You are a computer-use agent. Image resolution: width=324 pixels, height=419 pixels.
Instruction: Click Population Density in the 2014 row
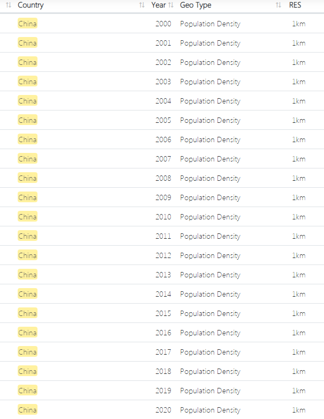pyautogui.click(x=210, y=295)
